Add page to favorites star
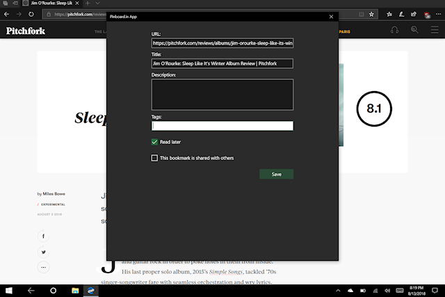The width and height of the screenshot is (445, 297). (x=371, y=14)
